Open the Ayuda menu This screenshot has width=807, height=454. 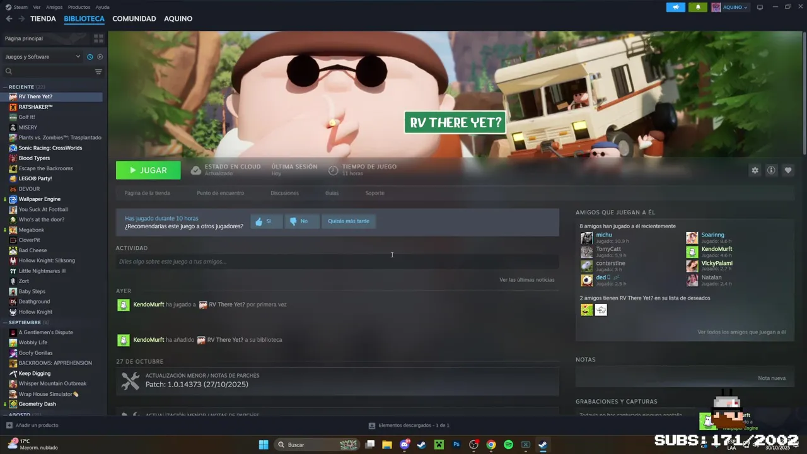102,7
